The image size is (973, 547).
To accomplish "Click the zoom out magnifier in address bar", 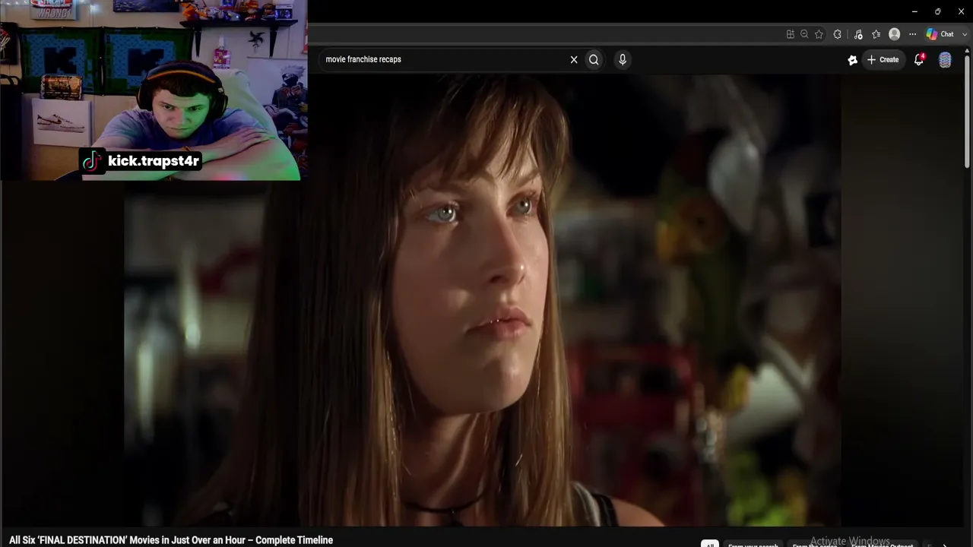I will click(x=804, y=34).
